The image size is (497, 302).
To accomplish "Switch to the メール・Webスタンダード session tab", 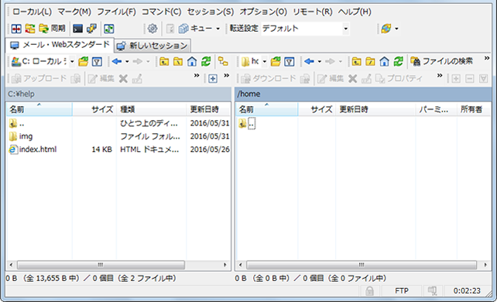I will click(x=60, y=45).
